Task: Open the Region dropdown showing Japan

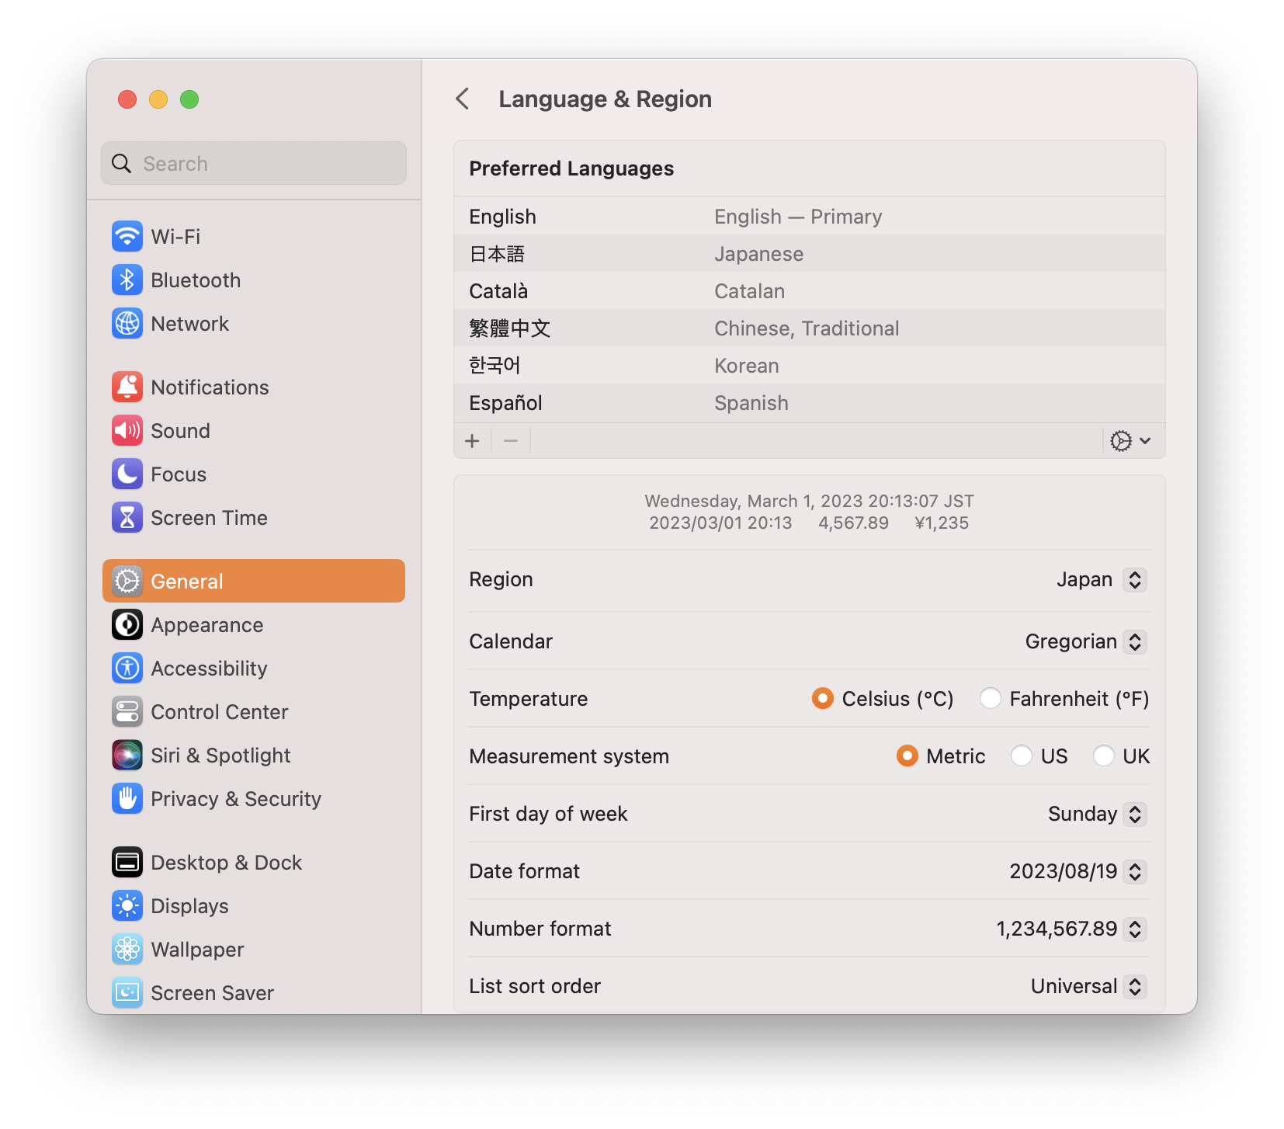Action: click(x=1101, y=580)
